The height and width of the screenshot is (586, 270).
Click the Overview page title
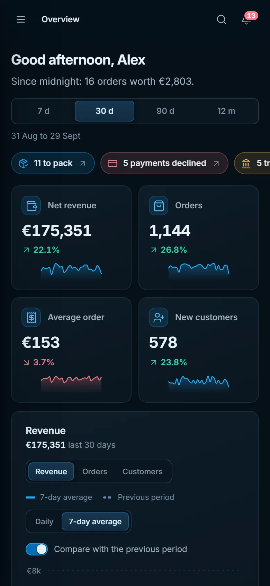pyautogui.click(x=61, y=19)
